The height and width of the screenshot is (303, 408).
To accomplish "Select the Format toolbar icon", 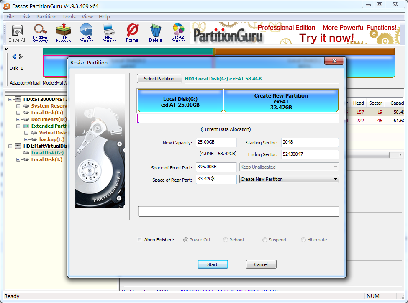I will point(133,33).
